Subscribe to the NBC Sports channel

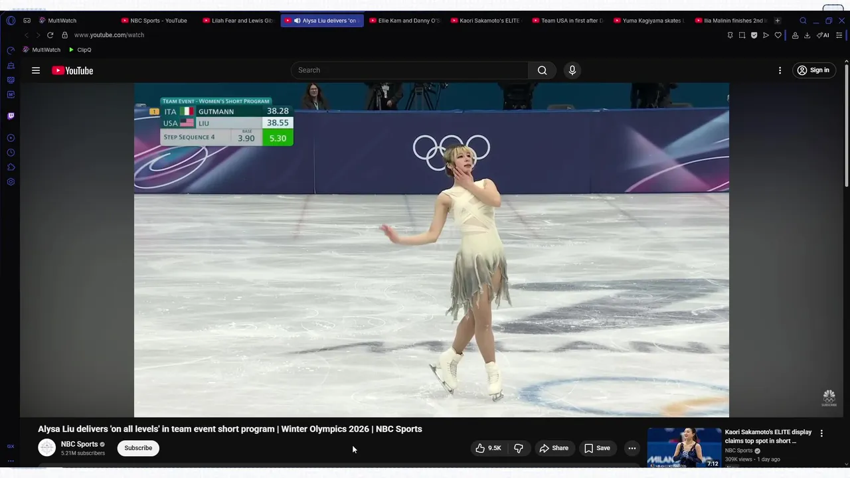point(138,448)
